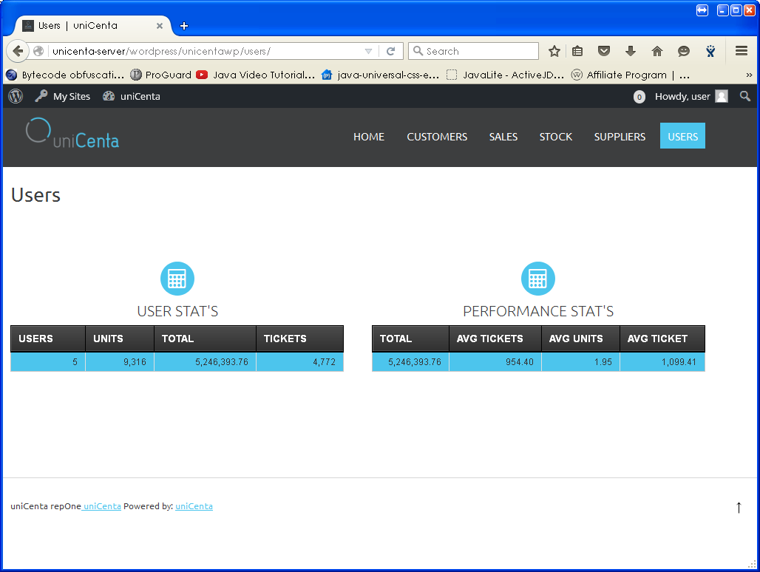Reload the page with the refresh icon
Image resolution: width=760 pixels, height=572 pixels.
pos(390,51)
